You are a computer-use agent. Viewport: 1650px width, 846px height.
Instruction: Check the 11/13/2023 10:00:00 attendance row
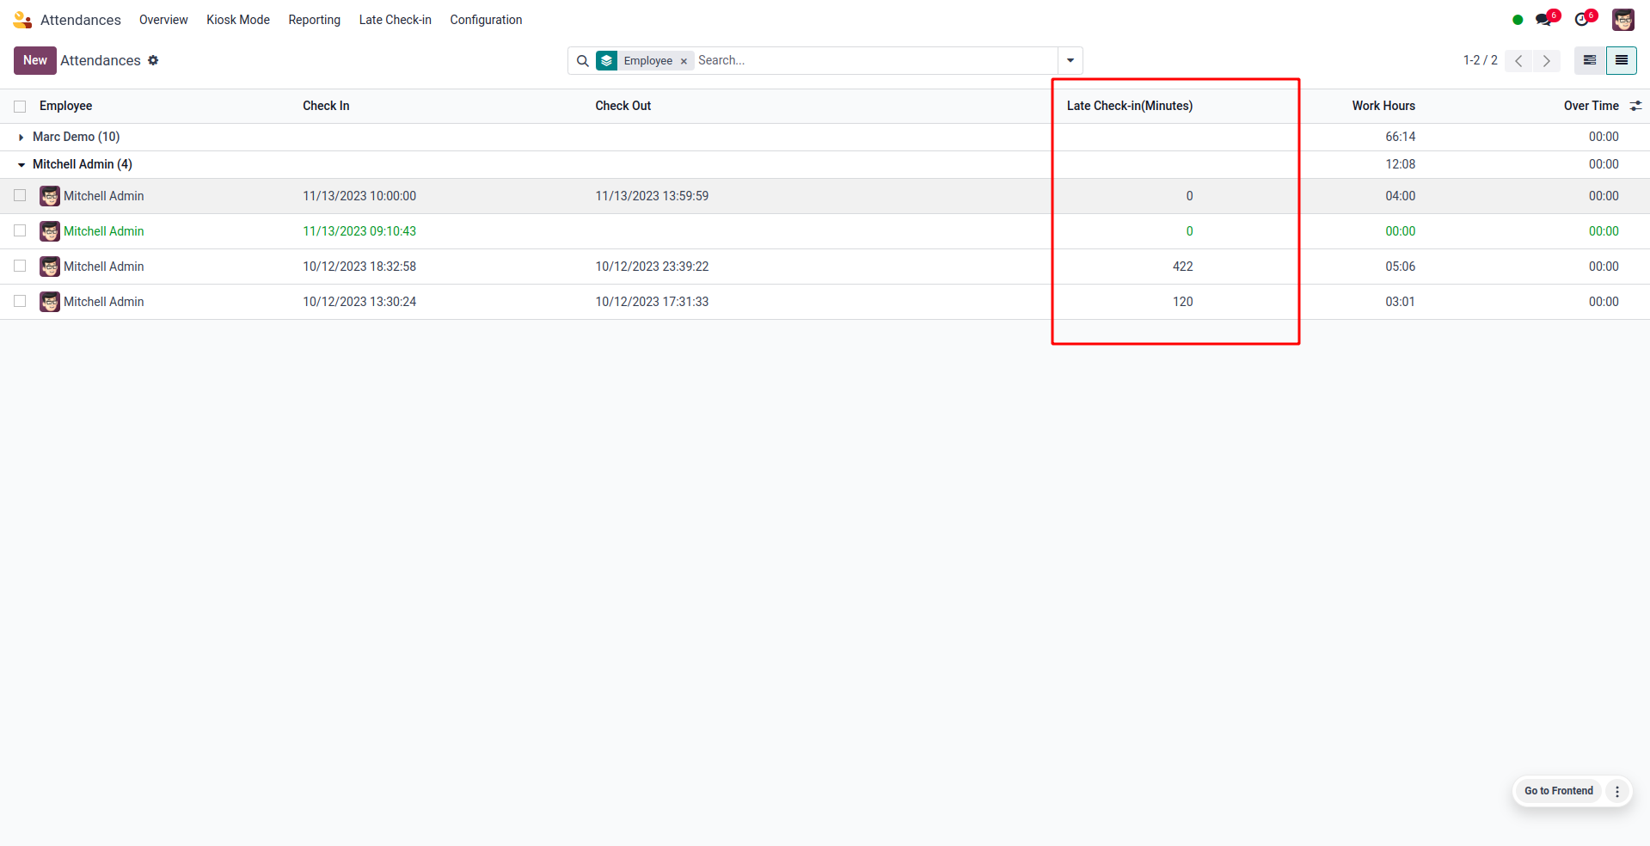click(20, 196)
